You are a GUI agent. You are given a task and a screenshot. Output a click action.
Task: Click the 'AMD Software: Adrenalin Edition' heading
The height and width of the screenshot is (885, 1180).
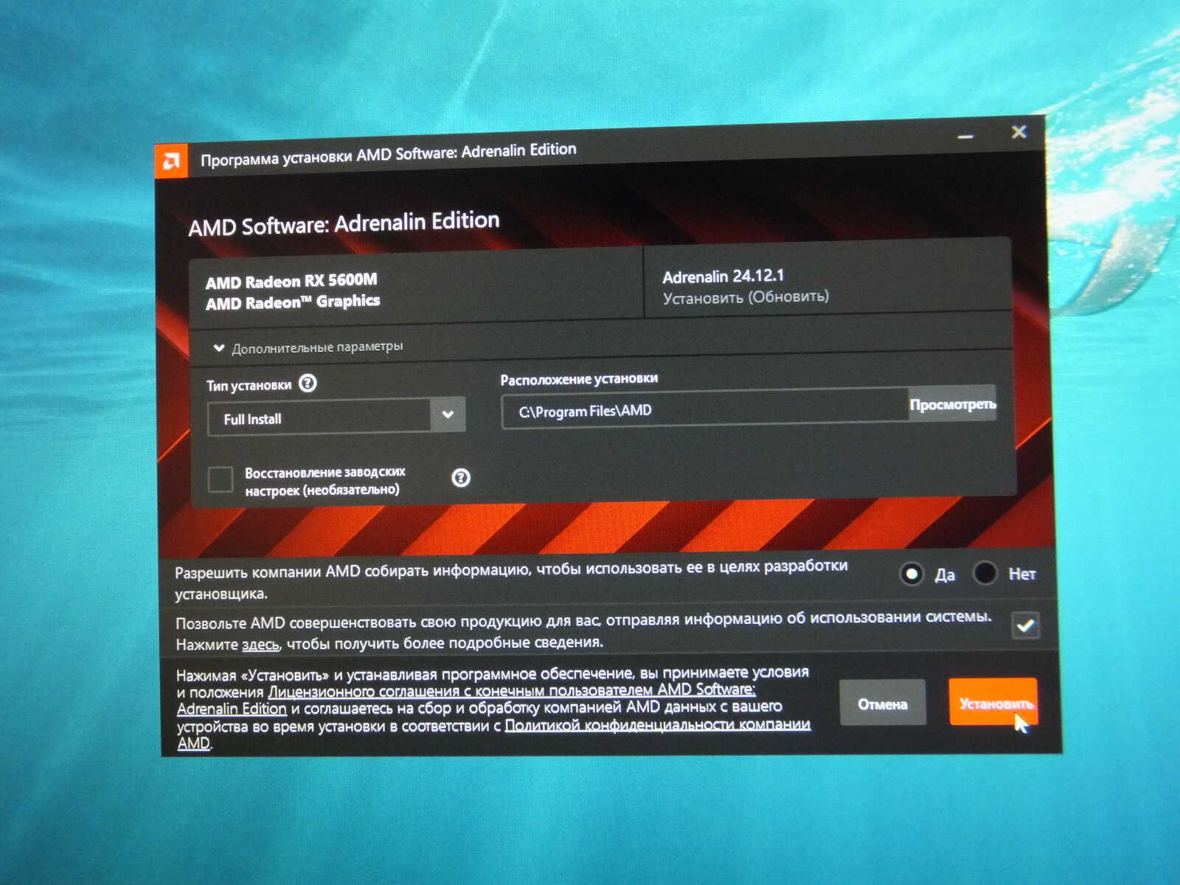[344, 223]
